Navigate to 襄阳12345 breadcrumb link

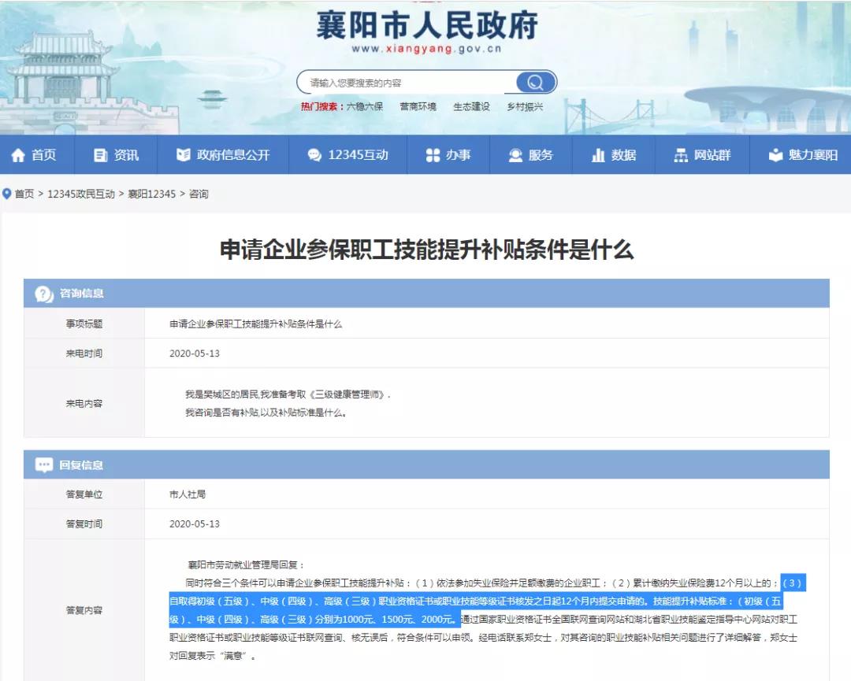coord(152,194)
